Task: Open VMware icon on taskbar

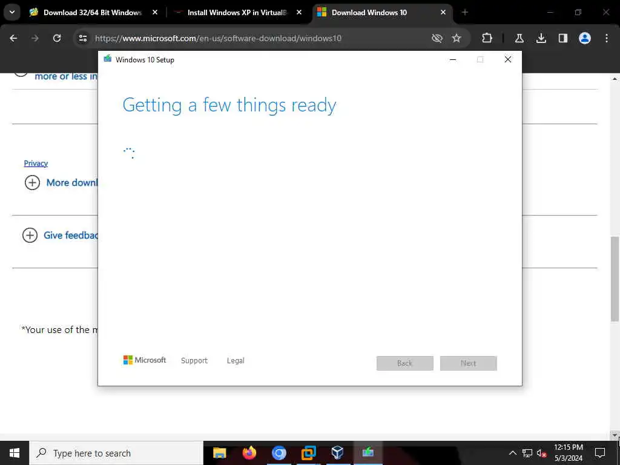Action: point(308,453)
